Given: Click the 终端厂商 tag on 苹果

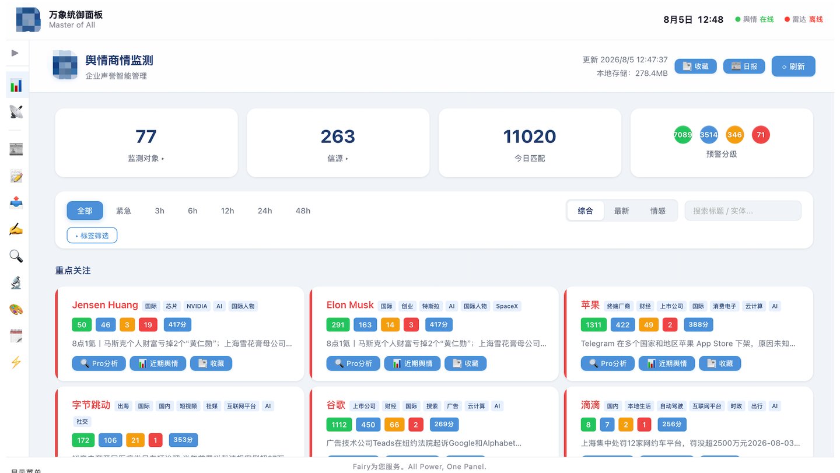Looking at the screenshot, I should [619, 306].
